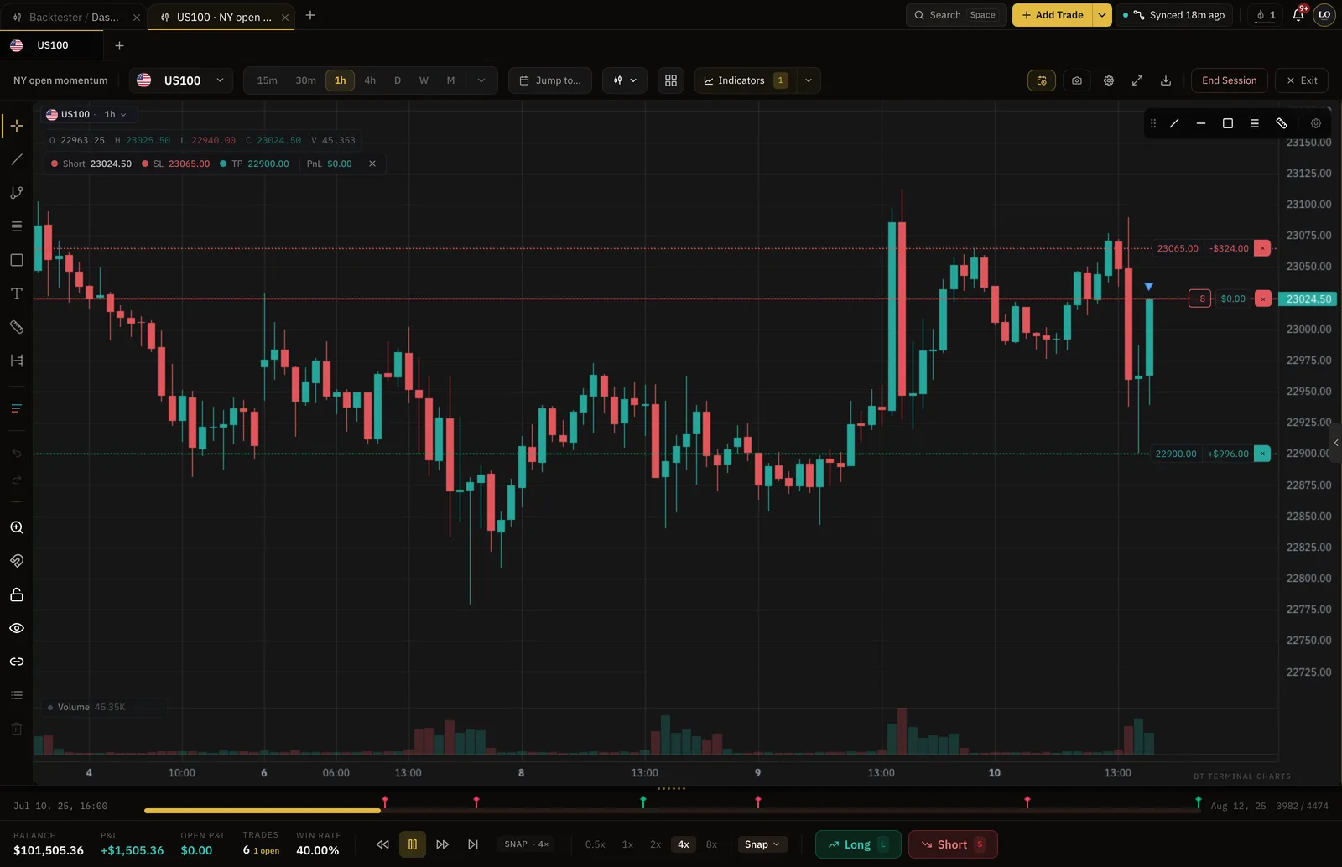Add a new chart tab next to US100
Viewport: 1342px width, 867px height.
pos(119,45)
